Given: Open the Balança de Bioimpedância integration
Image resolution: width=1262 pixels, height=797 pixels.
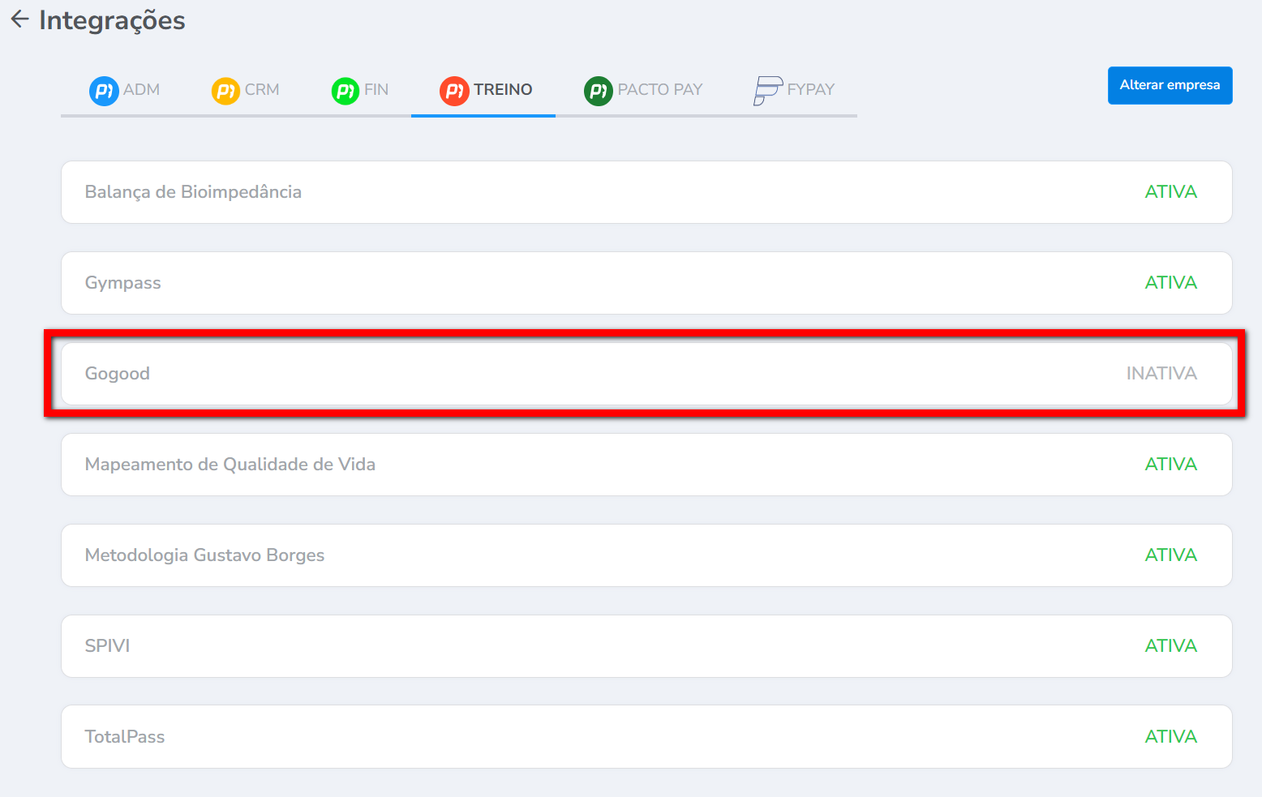Looking at the screenshot, I should 193,192.
